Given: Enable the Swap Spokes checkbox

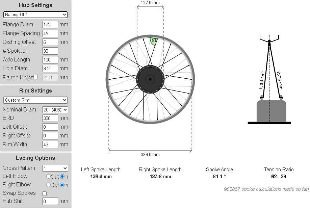Looking at the screenshot, I should point(45,193).
